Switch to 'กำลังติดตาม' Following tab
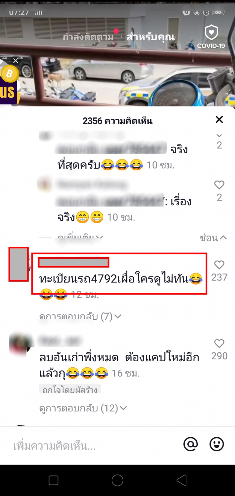 point(88,37)
